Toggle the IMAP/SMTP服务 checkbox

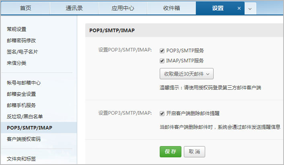click(162, 61)
